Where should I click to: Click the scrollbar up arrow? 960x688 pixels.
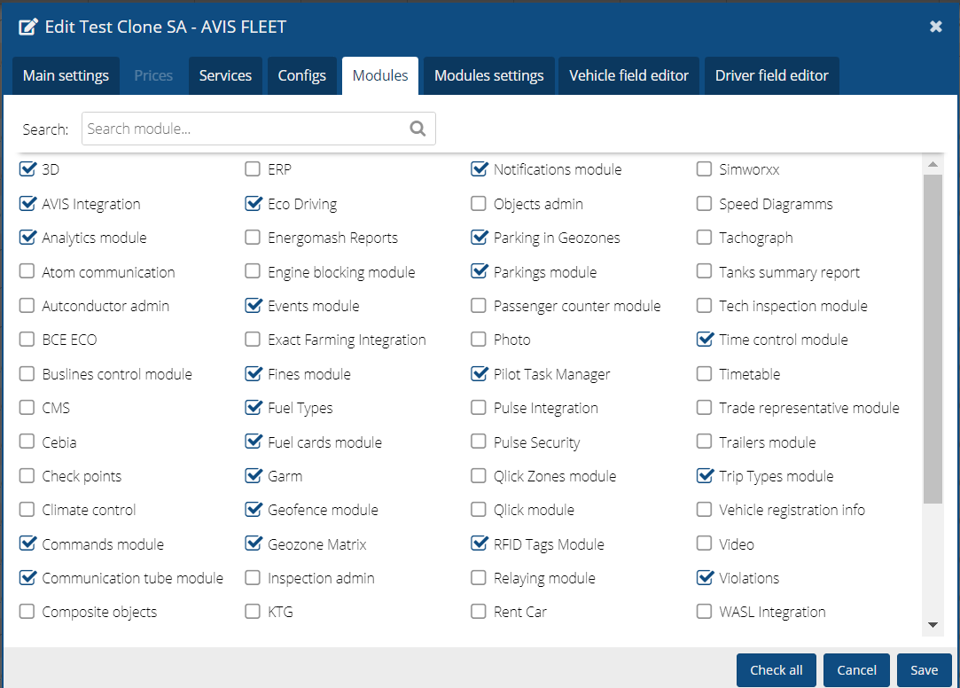932,165
